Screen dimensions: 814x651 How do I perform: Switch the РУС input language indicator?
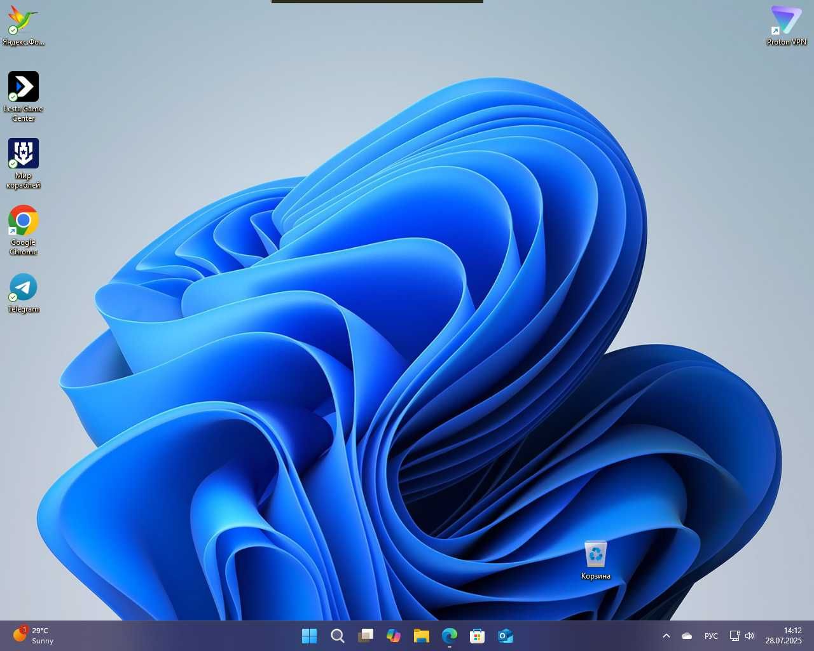coord(712,636)
